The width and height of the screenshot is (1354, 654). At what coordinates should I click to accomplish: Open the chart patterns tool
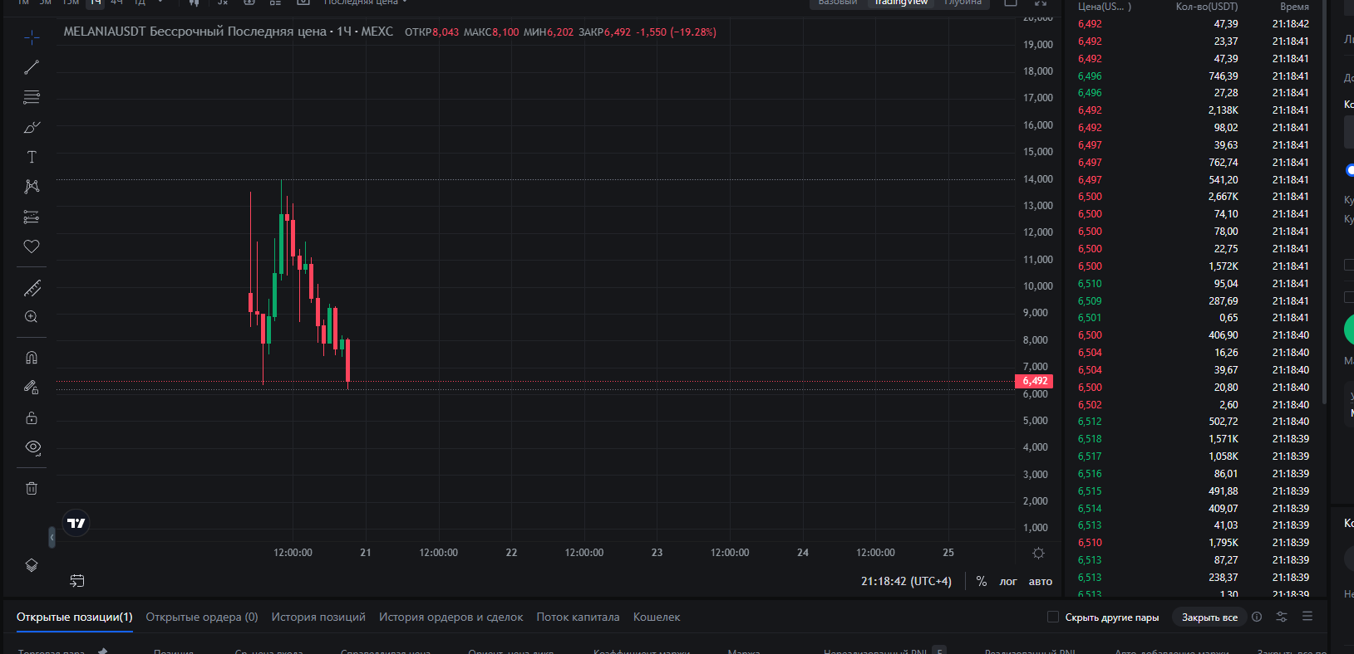[32, 187]
